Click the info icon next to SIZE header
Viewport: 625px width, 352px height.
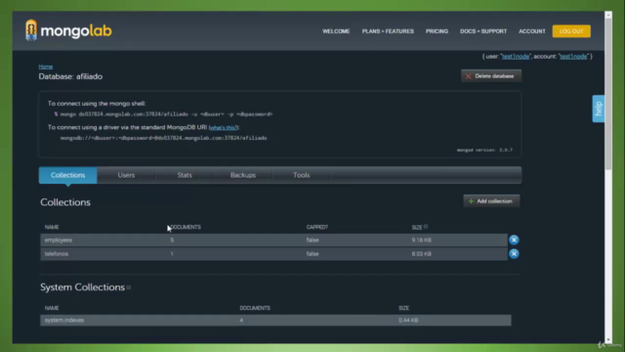pos(426,227)
